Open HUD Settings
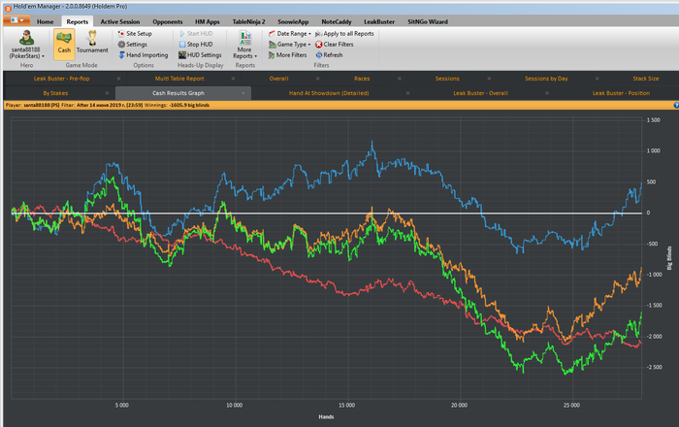 (200, 55)
